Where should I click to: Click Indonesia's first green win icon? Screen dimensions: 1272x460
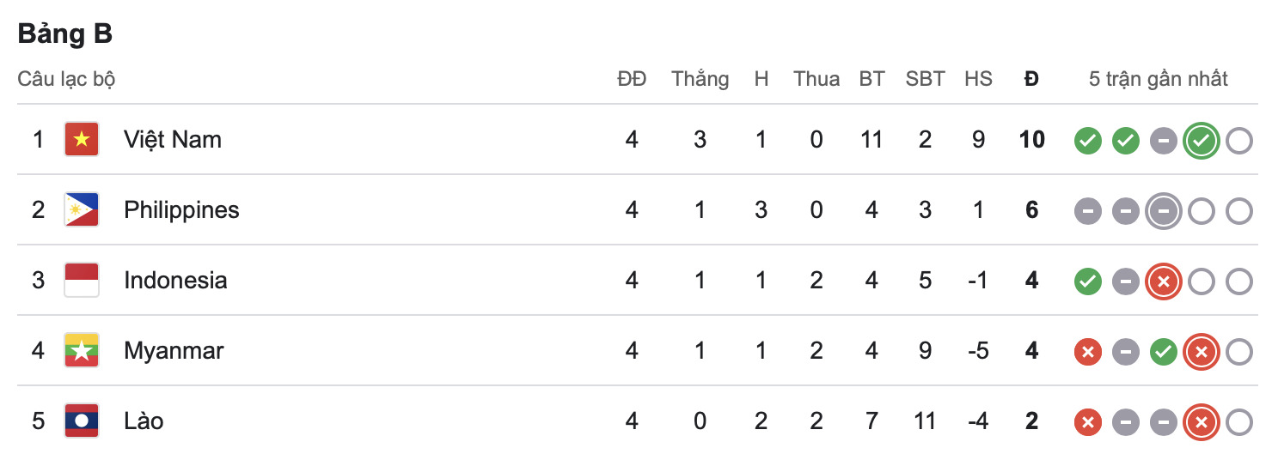click(1087, 281)
